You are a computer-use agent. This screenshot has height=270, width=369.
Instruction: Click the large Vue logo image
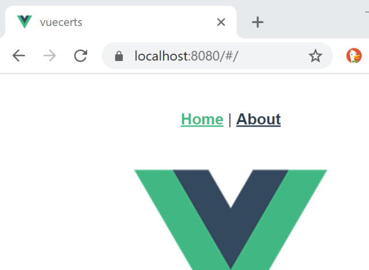coord(231,220)
